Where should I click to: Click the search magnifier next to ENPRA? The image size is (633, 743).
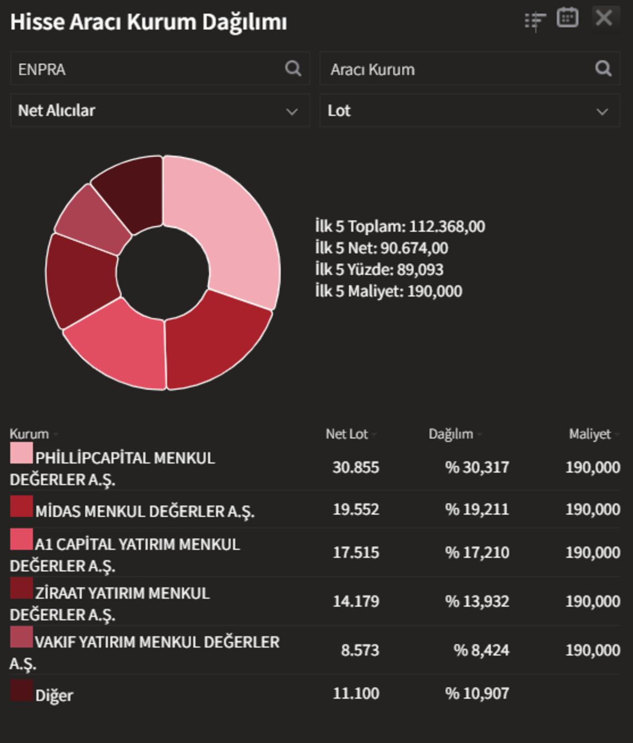tap(293, 69)
